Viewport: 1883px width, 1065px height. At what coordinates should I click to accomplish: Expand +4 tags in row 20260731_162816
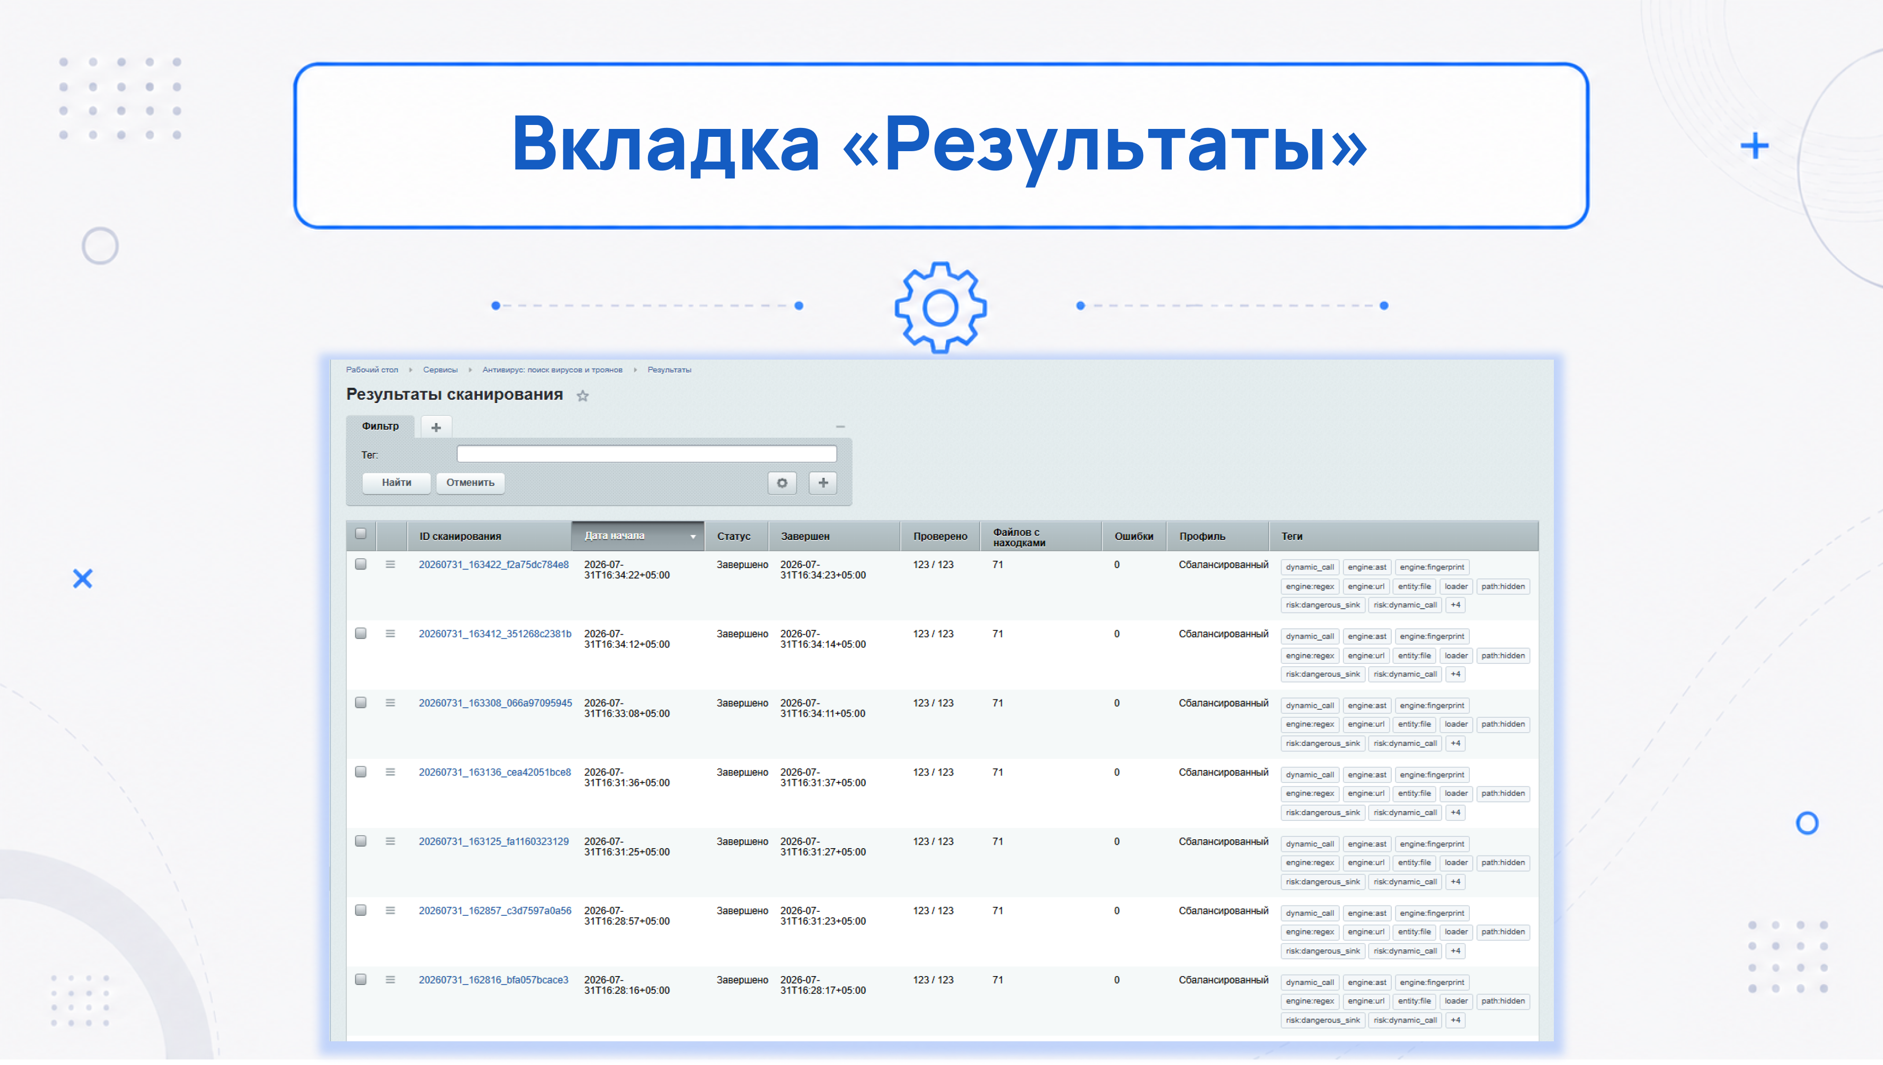click(1455, 1021)
